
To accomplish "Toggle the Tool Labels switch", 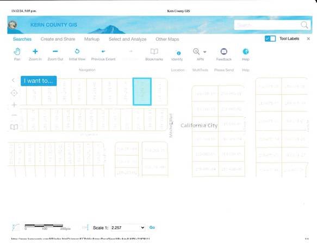I will coord(270,38).
